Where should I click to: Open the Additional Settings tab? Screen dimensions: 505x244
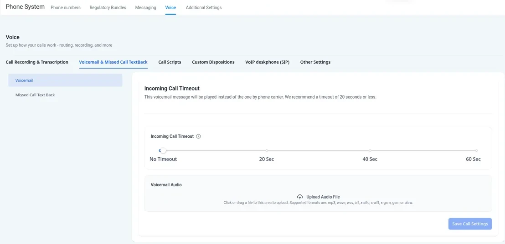(204, 7)
